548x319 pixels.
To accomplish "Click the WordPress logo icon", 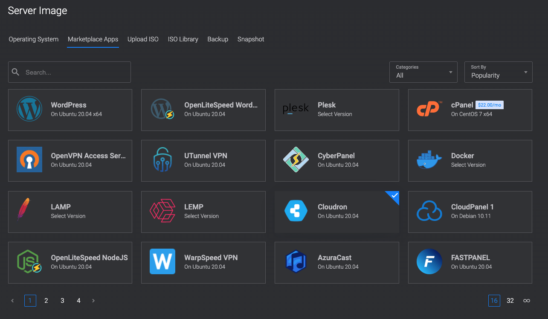I will (29, 109).
